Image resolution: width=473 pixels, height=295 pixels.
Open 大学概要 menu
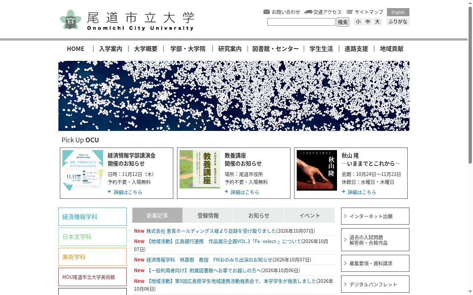point(146,49)
